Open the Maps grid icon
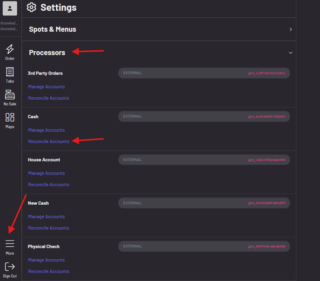This screenshot has width=320, height=281. [10, 118]
